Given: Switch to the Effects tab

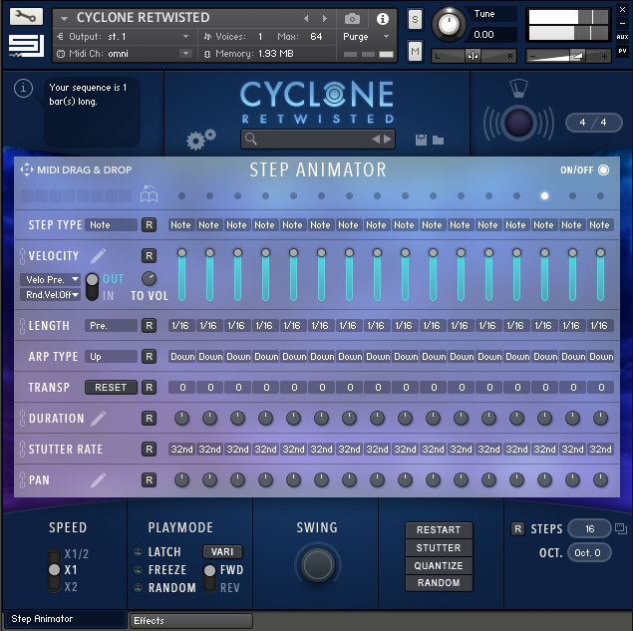Looking at the screenshot, I should point(190,621).
